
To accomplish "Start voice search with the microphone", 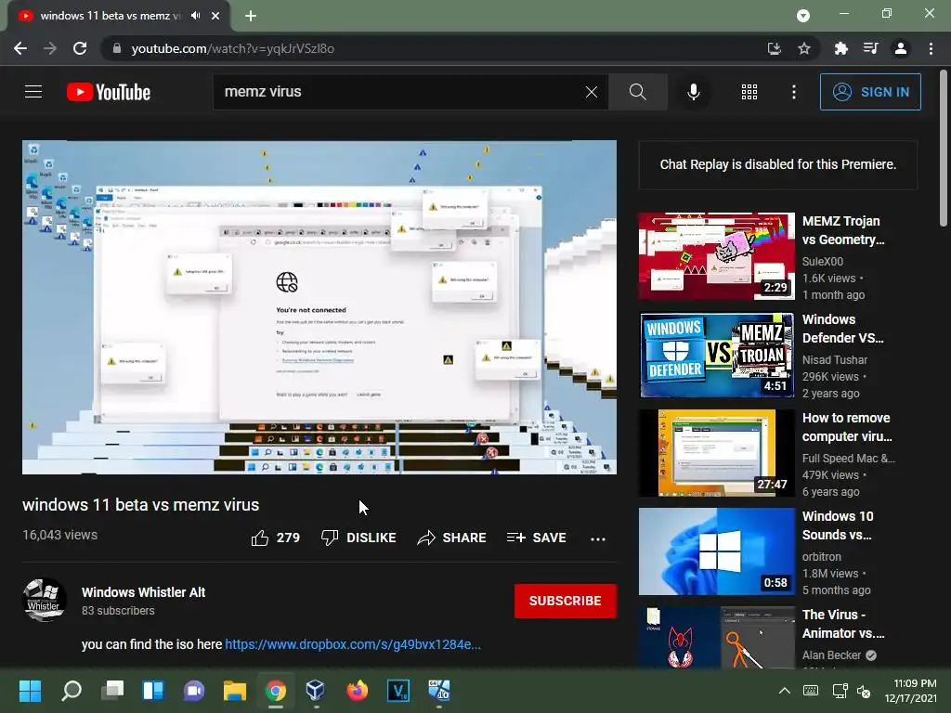I will click(x=693, y=92).
